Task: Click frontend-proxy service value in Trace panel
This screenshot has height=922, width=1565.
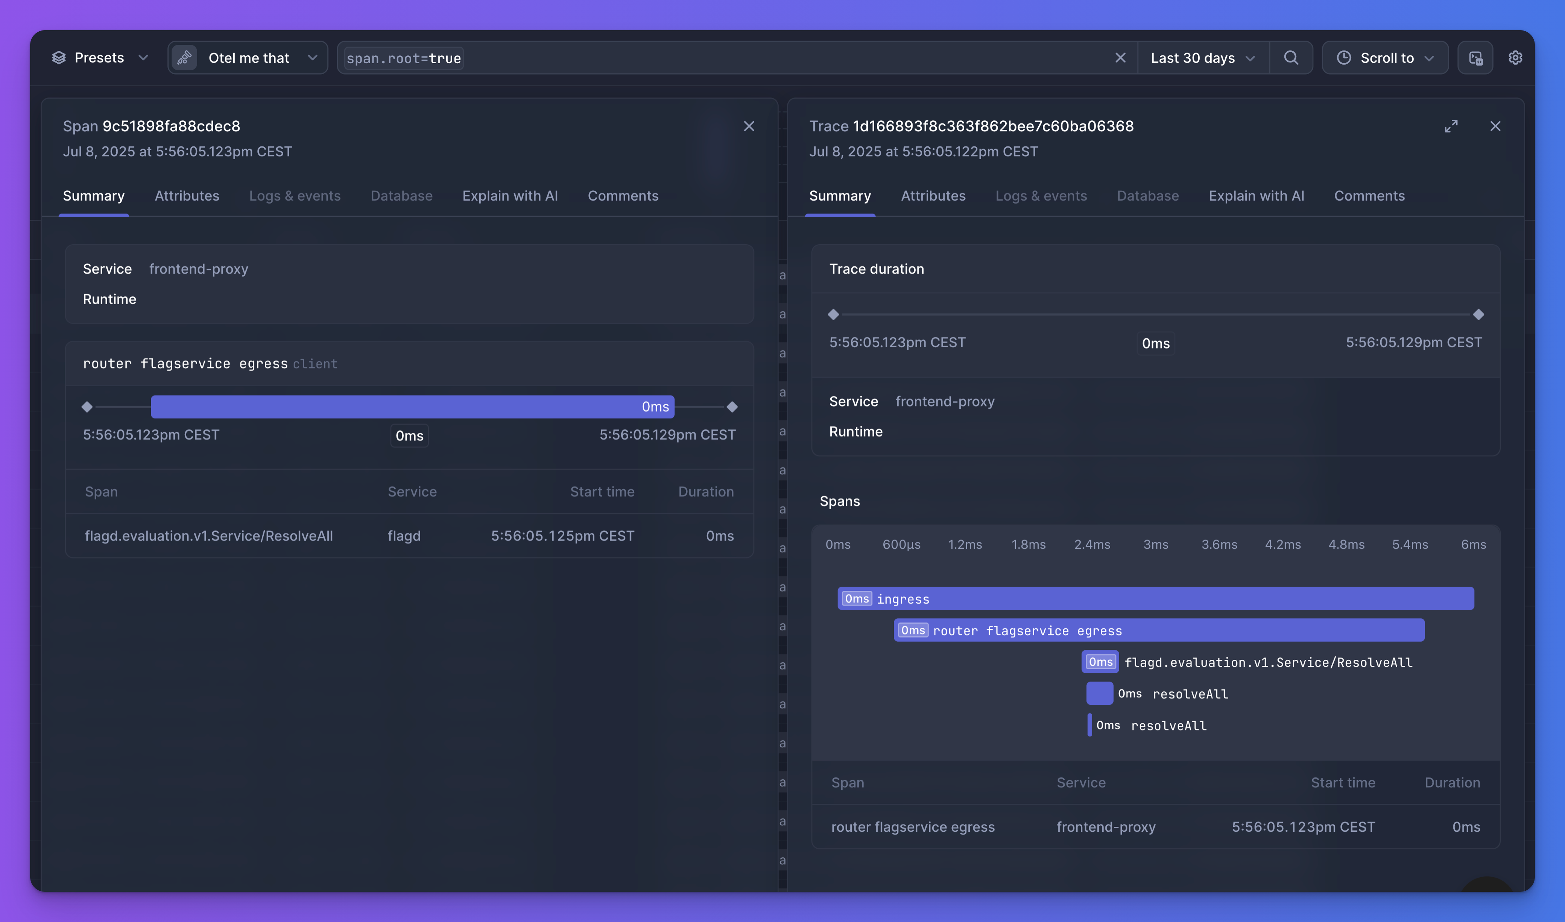Action: pos(945,402)
